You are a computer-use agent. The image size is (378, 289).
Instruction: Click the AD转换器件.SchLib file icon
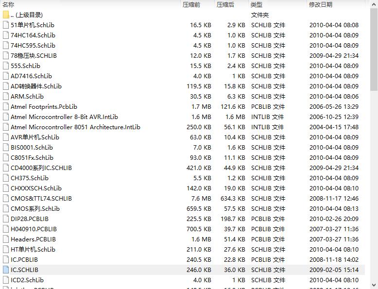click(x=6, y=86)
